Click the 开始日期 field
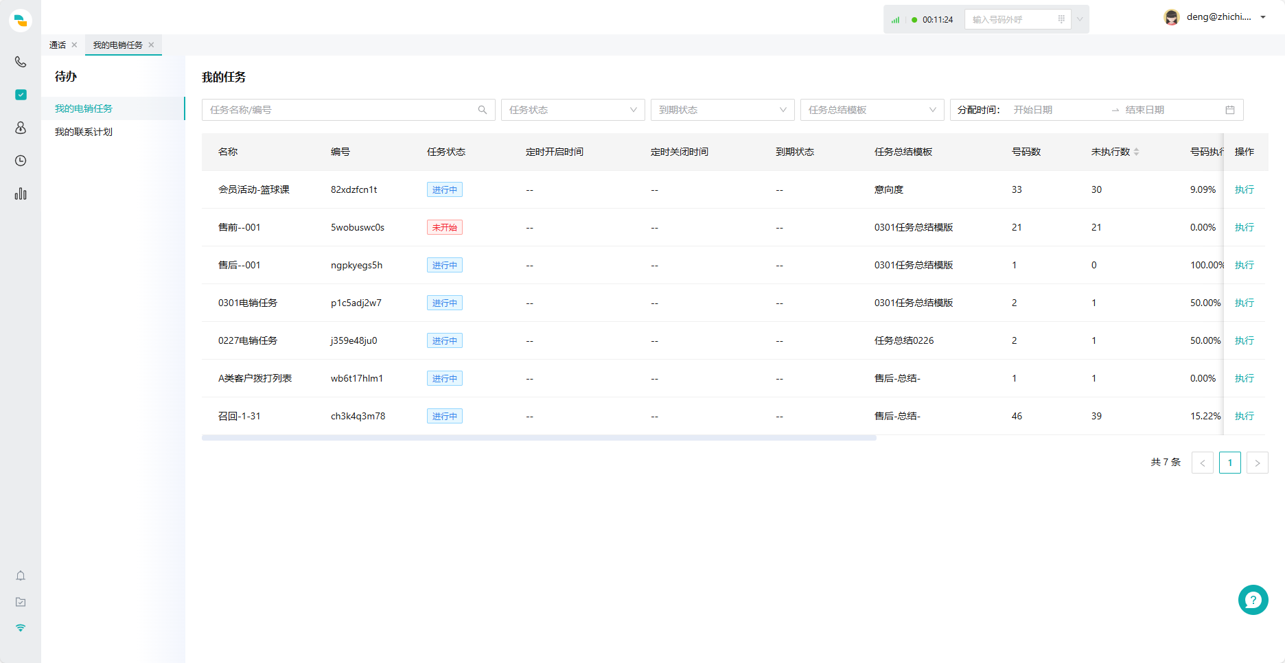 click(1057, 110)
